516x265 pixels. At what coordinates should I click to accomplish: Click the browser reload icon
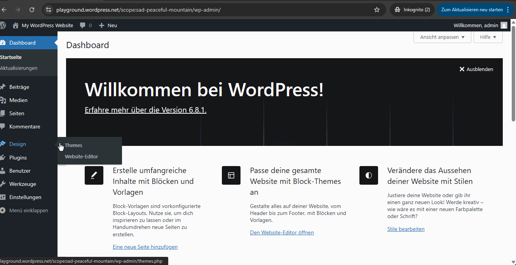coord(32,10)
